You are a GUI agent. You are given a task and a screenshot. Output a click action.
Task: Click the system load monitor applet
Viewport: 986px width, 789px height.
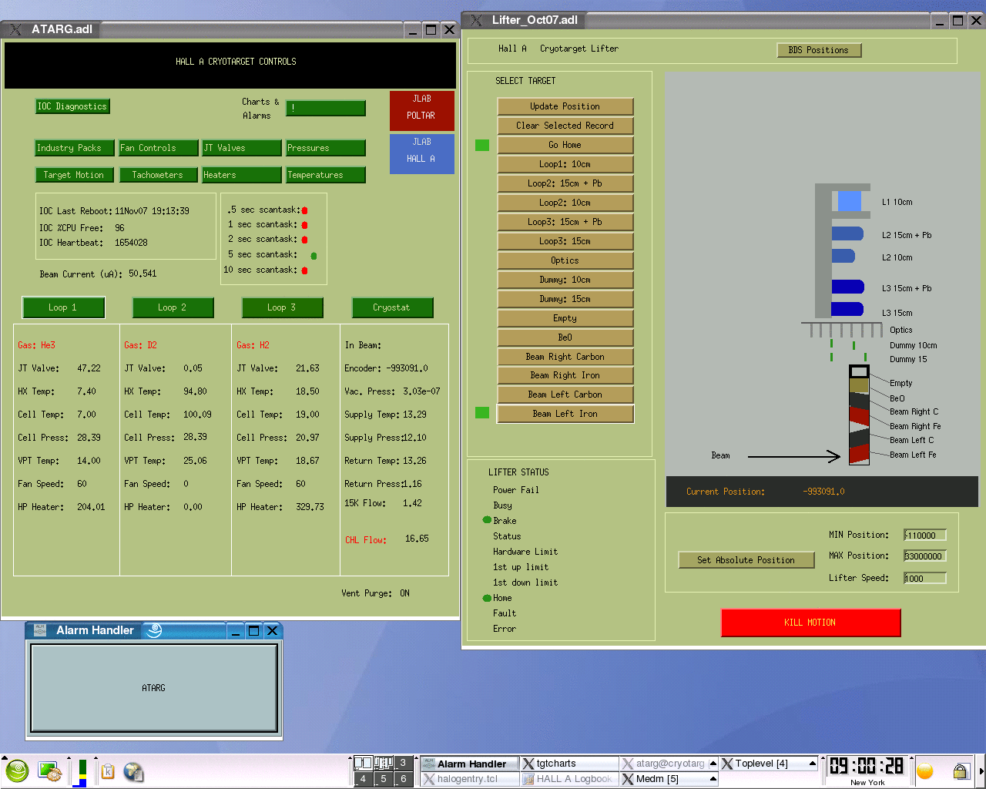[79, 772]
